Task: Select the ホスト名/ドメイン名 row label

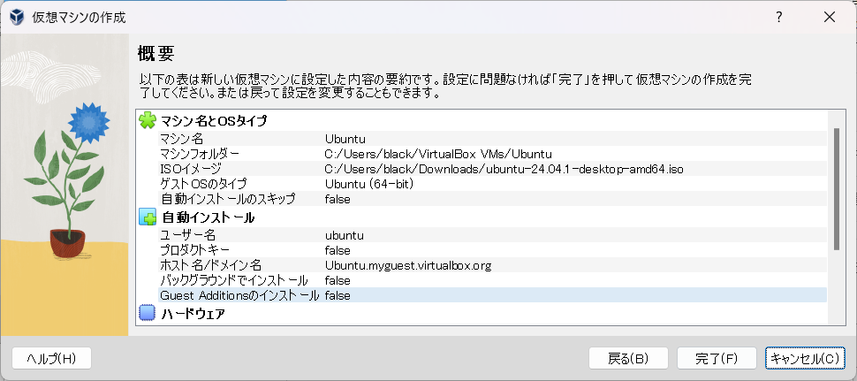Action: pos(211,266)
